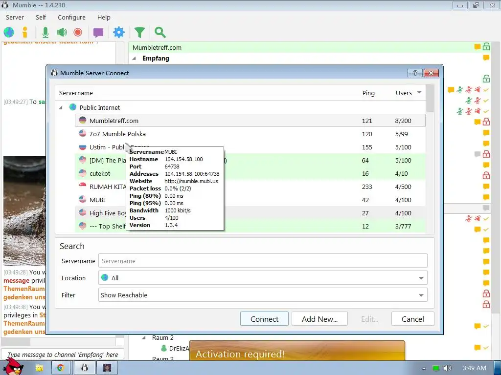Open search with the green magnifier icon

(x=160, y=32)
